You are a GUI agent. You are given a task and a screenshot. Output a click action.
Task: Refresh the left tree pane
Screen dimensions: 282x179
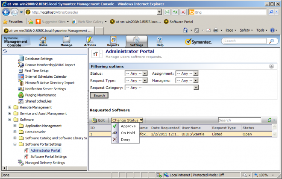[x=5, y=51]
